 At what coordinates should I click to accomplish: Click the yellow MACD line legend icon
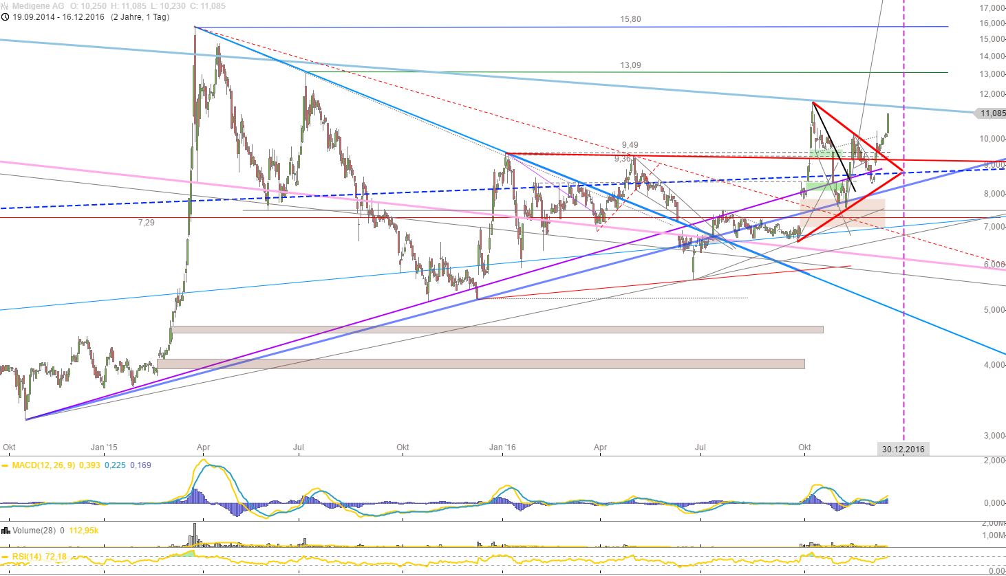[x=5, y=466]
